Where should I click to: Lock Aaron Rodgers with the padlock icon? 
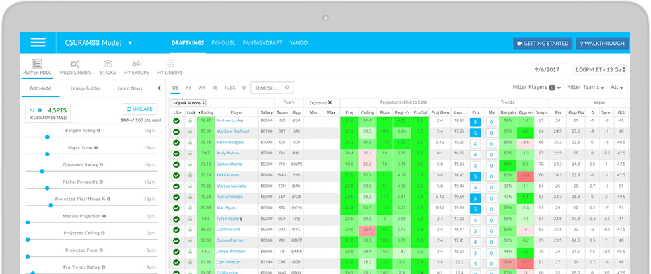point(191,143)
